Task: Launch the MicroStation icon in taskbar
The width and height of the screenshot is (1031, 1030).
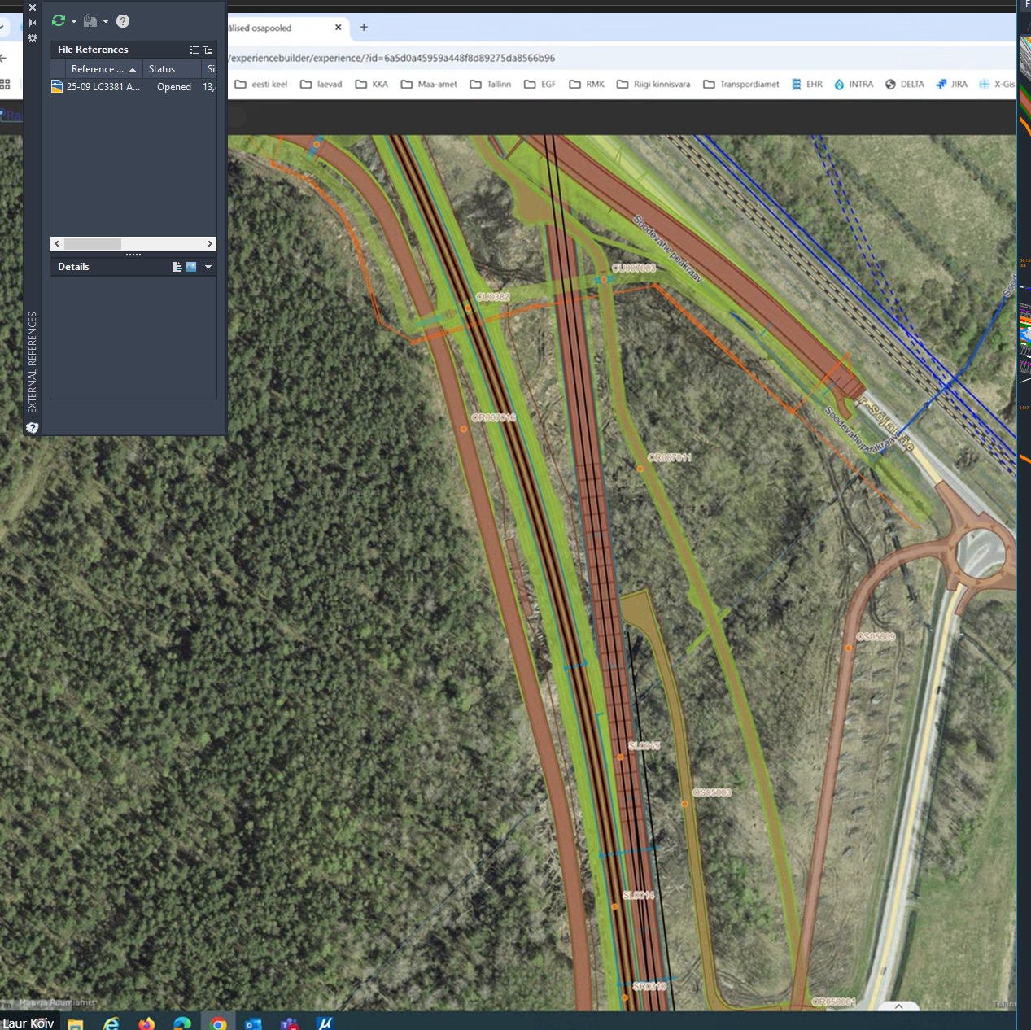Action: tap(325, 1023)
